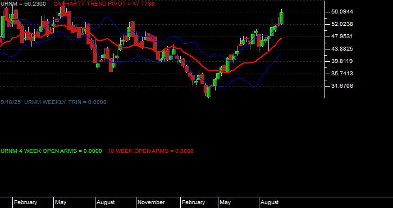Viewport: 393px width, 208px height.
Task: Select the 9/18/25 date label
Action: click(x=11, y=102)
